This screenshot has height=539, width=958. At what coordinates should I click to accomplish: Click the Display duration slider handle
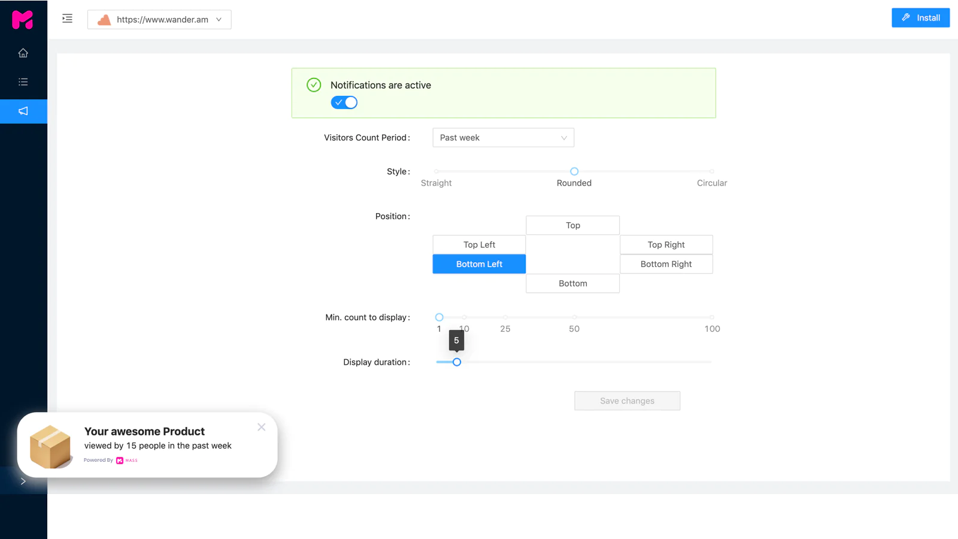457,362
